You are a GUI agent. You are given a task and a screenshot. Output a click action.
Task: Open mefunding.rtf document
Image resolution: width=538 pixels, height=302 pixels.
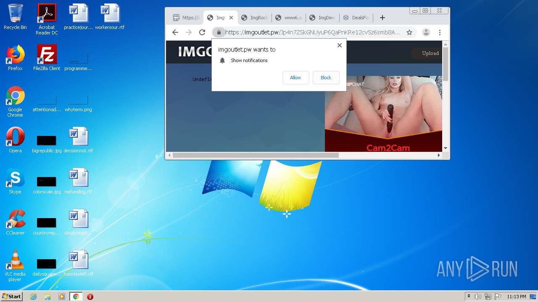78,181
